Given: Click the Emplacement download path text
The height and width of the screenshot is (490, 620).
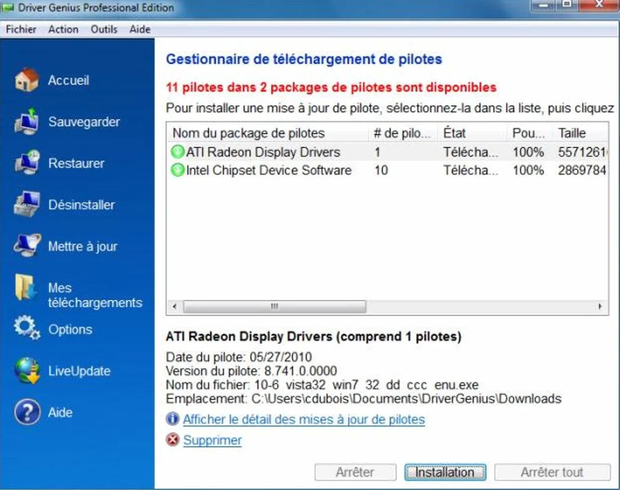Looking at the screenshot, I should 363,399.
